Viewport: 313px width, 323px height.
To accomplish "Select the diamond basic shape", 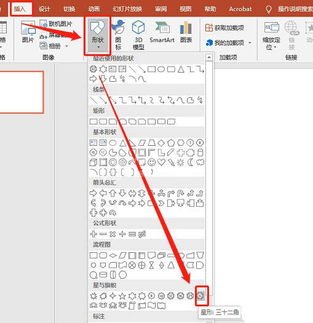I will (x=161, y=143).
